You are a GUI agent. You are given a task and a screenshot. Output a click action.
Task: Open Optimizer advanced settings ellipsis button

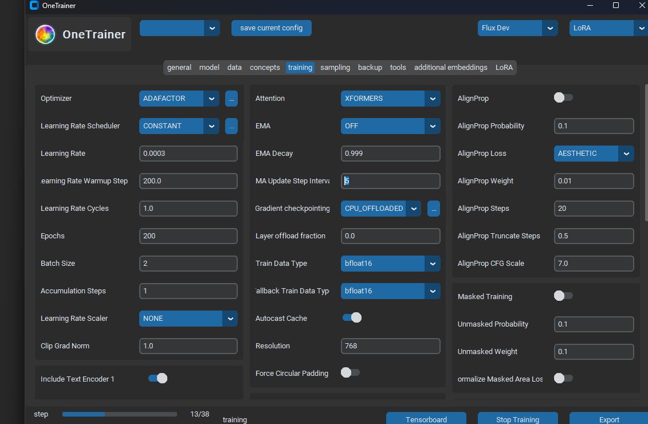[x=231, y=99]
